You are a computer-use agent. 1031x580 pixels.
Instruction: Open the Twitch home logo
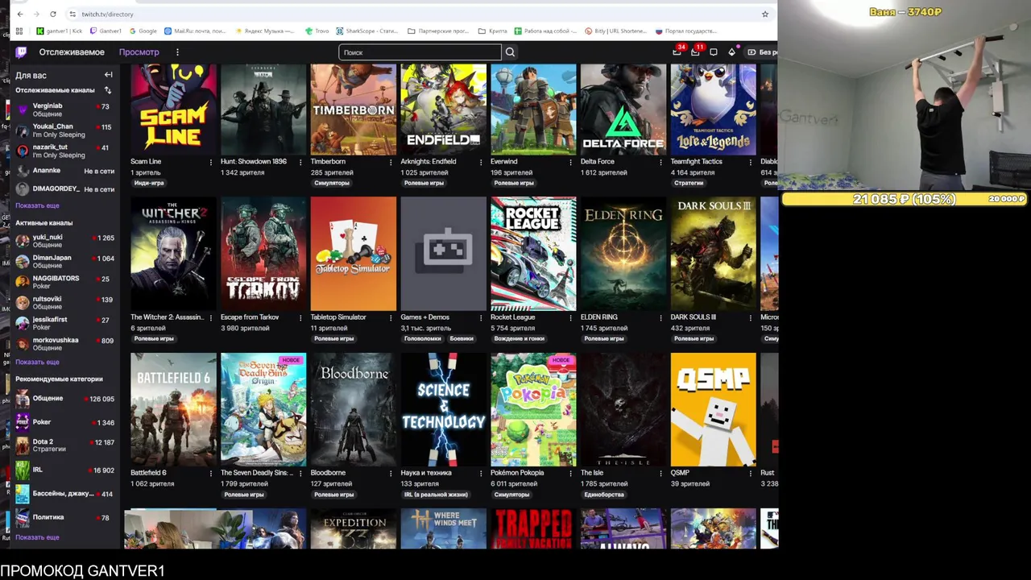(x=22, y=52)
